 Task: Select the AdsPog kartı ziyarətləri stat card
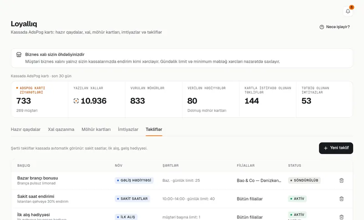click(40, 99)
